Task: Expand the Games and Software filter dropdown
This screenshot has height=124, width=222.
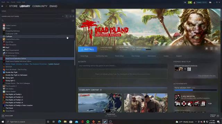Action: tap(63, 16)
